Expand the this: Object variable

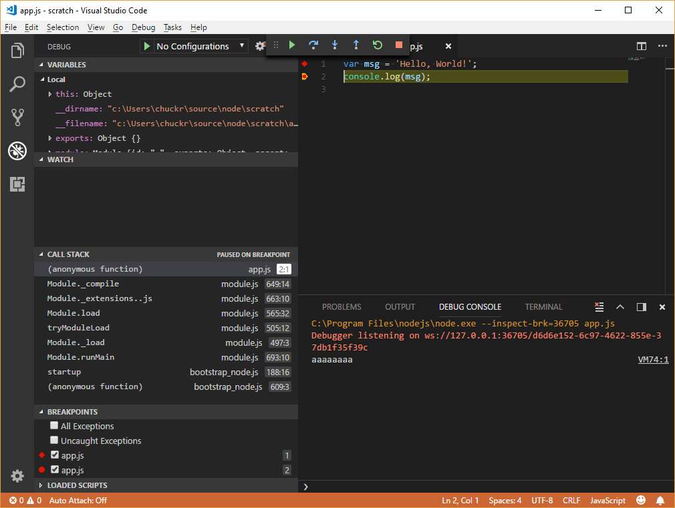click(49, 93)
